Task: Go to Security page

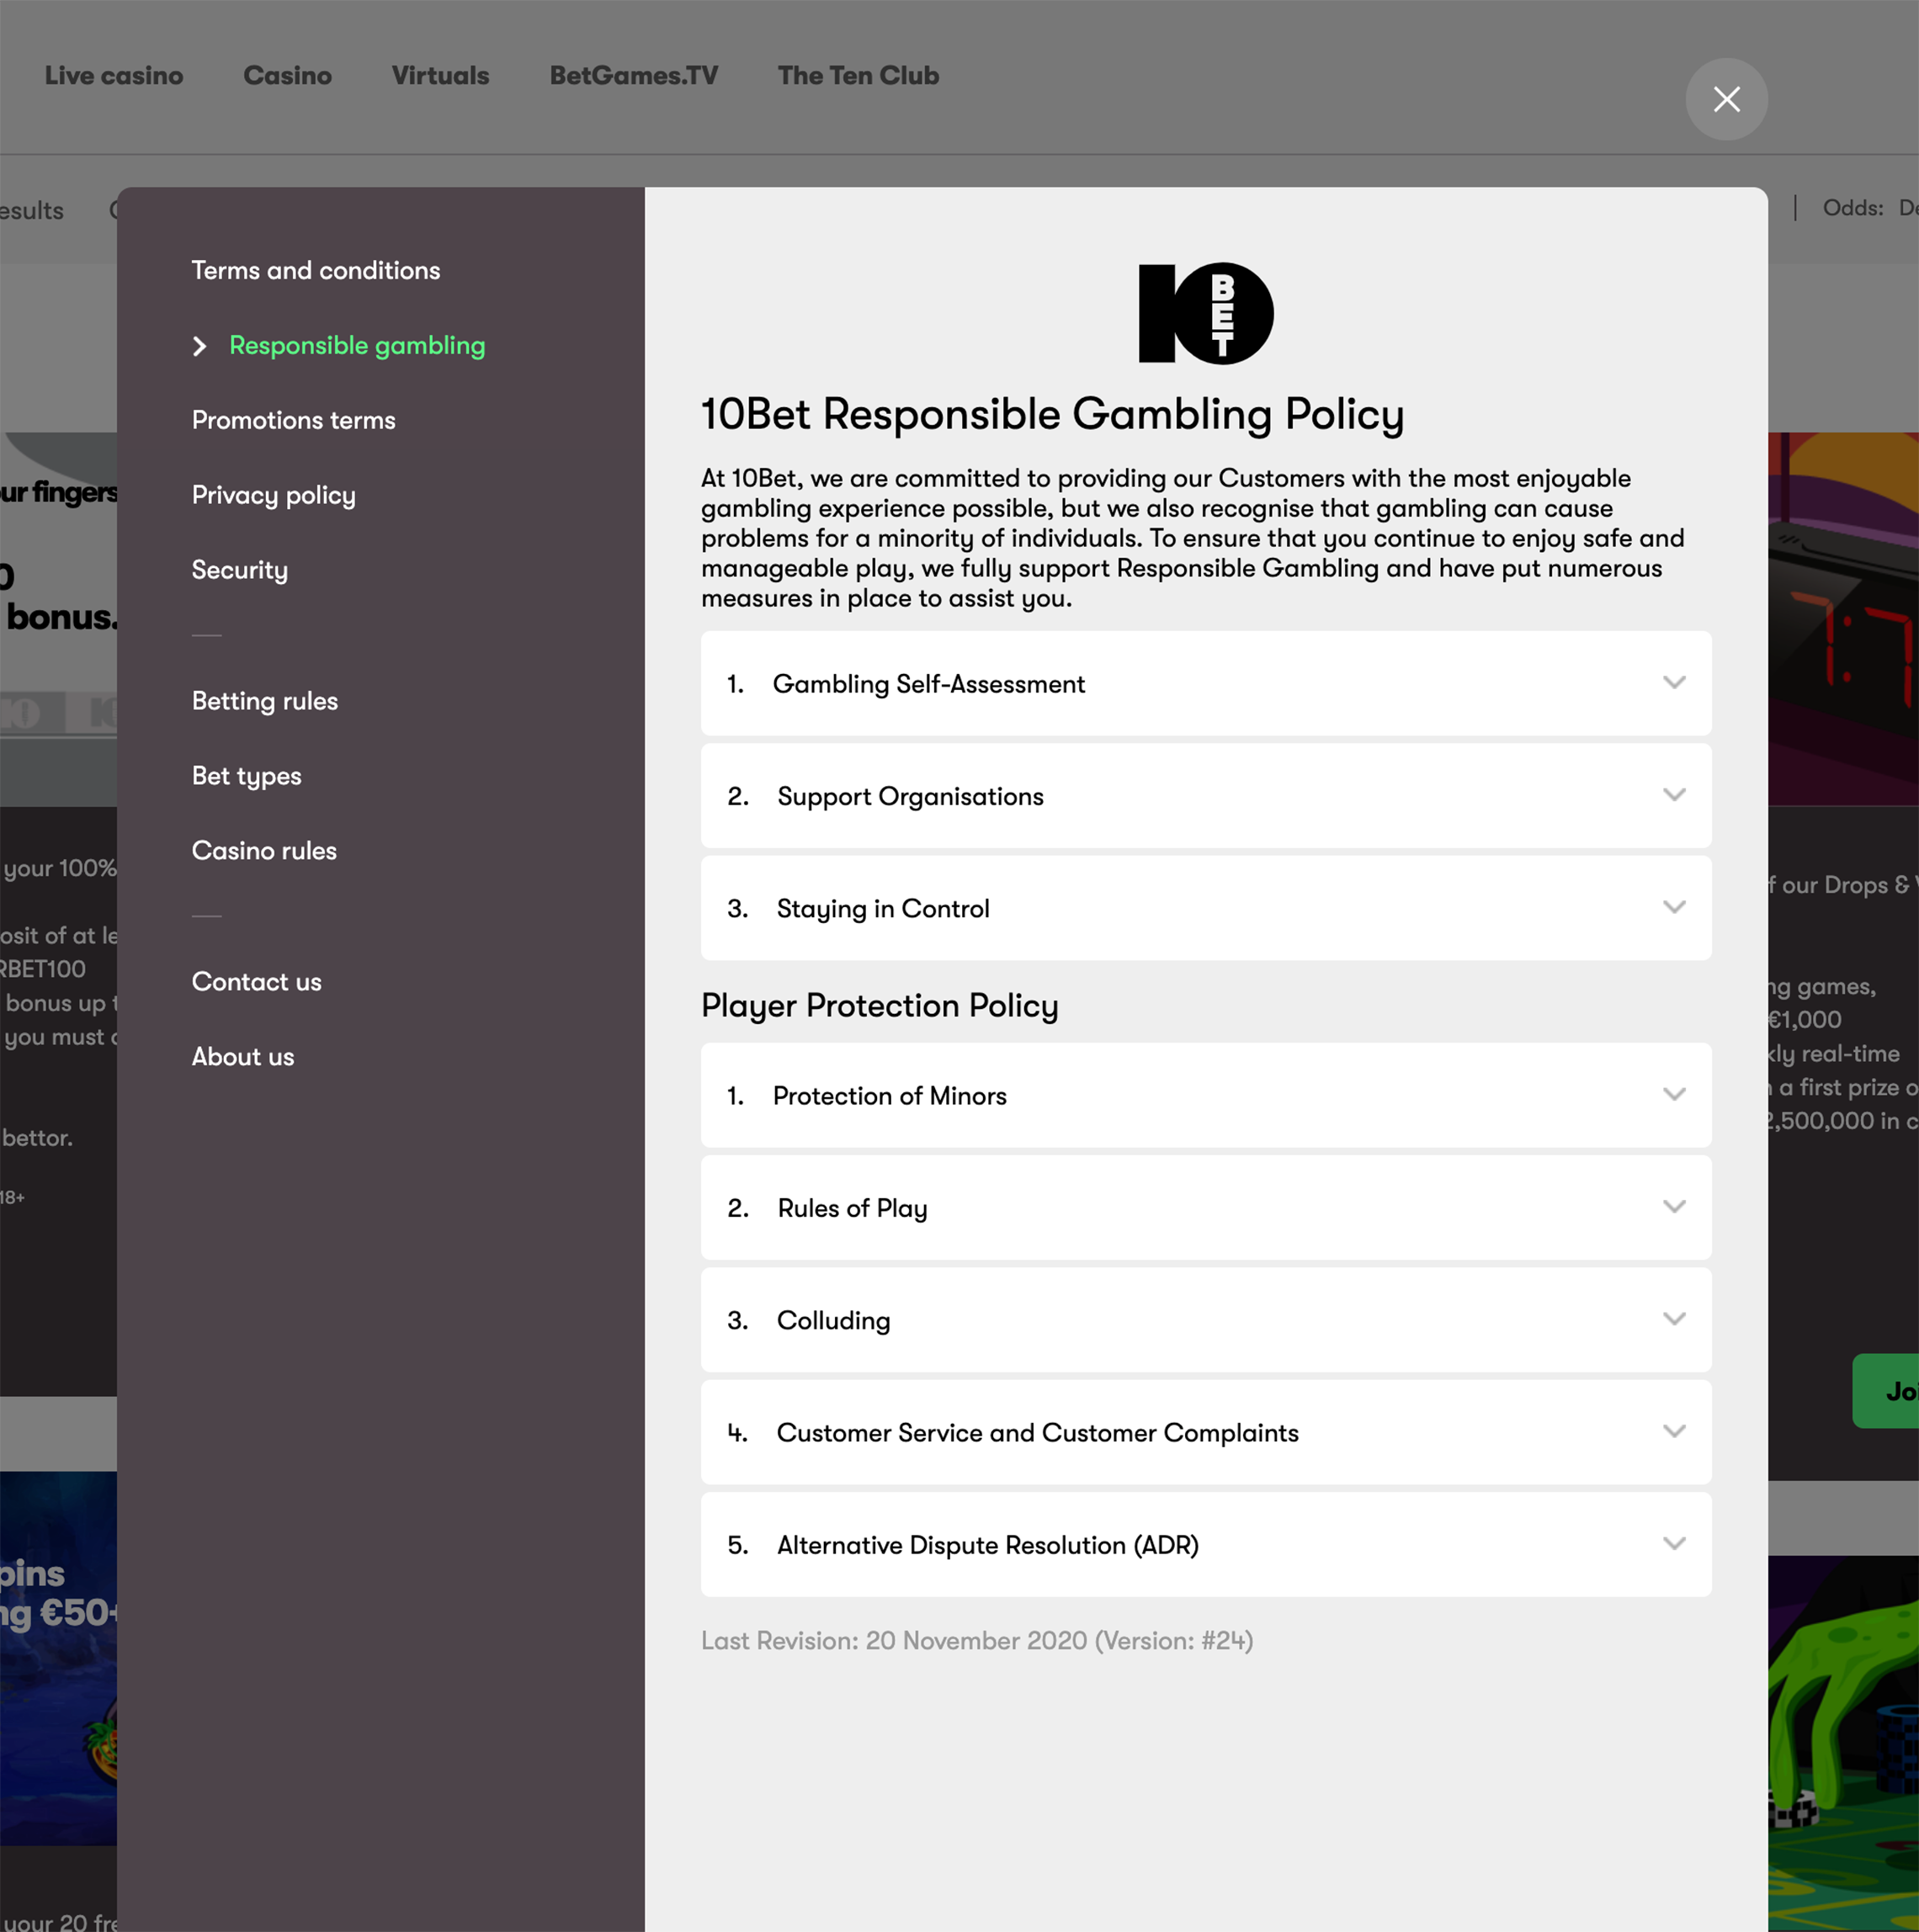Action: 240,570
